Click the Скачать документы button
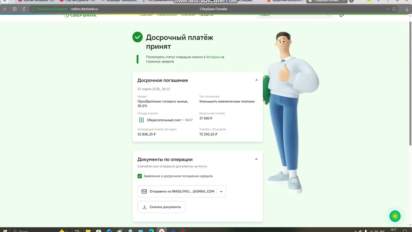 [x=161, y=207]
